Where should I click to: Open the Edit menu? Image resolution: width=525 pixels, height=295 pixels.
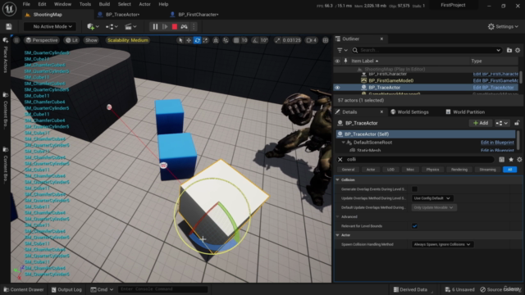coord(42,4)
